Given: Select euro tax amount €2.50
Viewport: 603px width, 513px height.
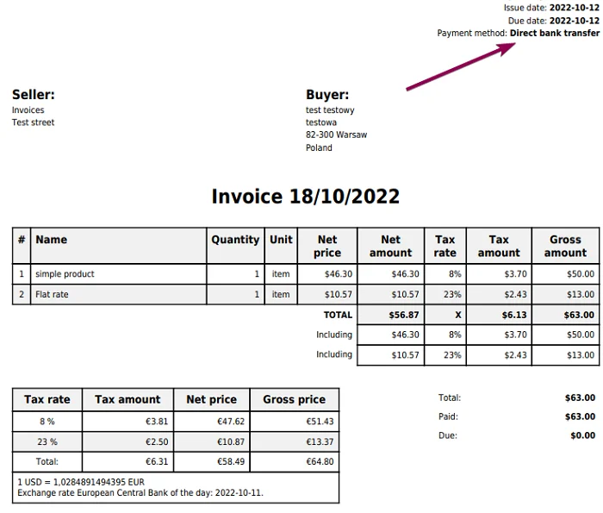Looking at the screenshot, I should click(x=157, y=441).
